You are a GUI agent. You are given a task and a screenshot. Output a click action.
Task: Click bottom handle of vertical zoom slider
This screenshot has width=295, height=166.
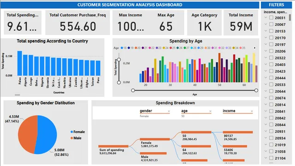tap(119, 83)
